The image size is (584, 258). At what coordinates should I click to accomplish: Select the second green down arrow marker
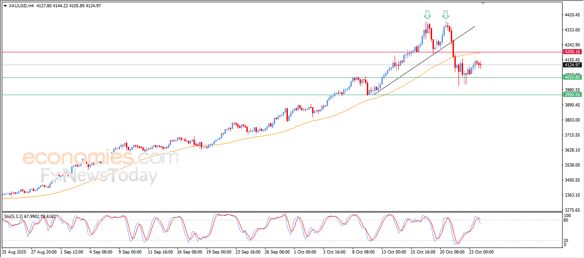(x=445, y=15)
